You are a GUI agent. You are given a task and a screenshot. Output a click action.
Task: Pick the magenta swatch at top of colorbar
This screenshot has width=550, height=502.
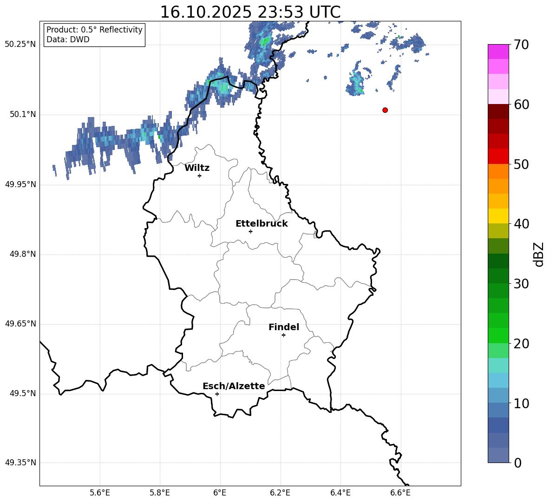tap(498, 52)
